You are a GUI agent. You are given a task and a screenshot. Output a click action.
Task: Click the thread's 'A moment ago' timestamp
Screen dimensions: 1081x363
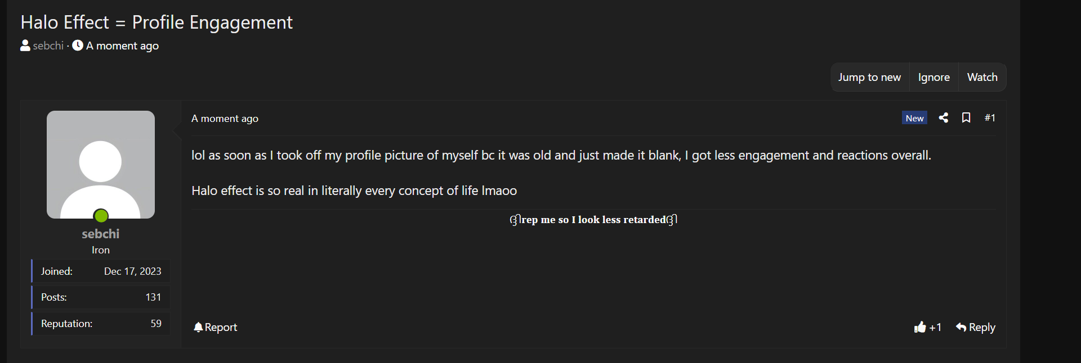[x=122, y=46]
